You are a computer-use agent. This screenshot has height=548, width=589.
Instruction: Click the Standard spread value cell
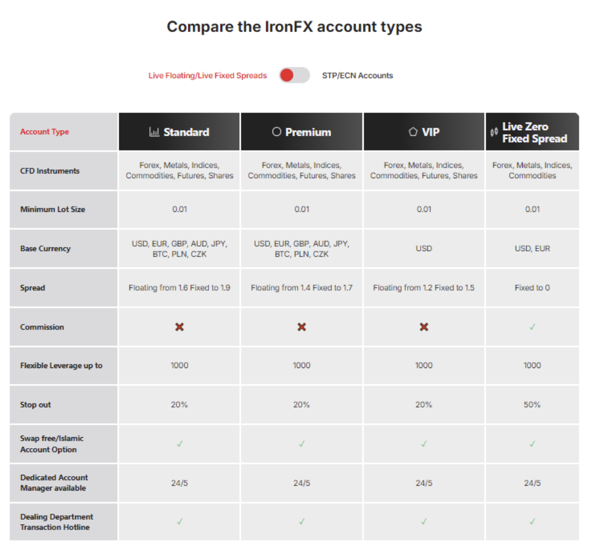179,287
